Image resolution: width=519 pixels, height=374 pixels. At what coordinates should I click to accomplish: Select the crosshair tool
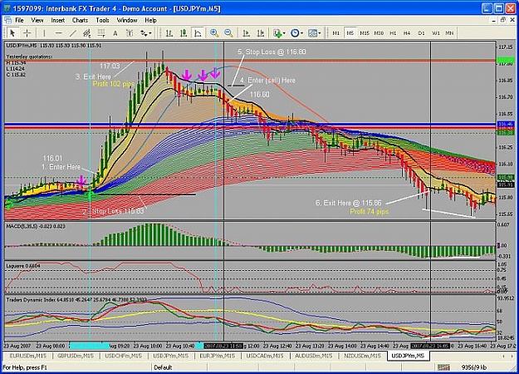pos(27,33)
